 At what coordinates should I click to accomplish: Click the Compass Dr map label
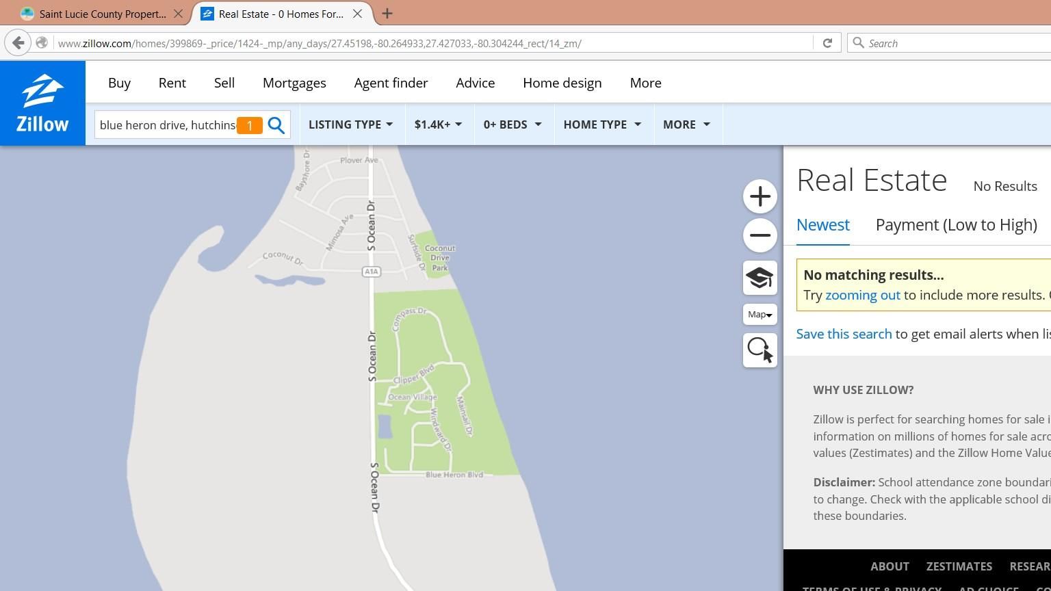(x=409, y=319)
